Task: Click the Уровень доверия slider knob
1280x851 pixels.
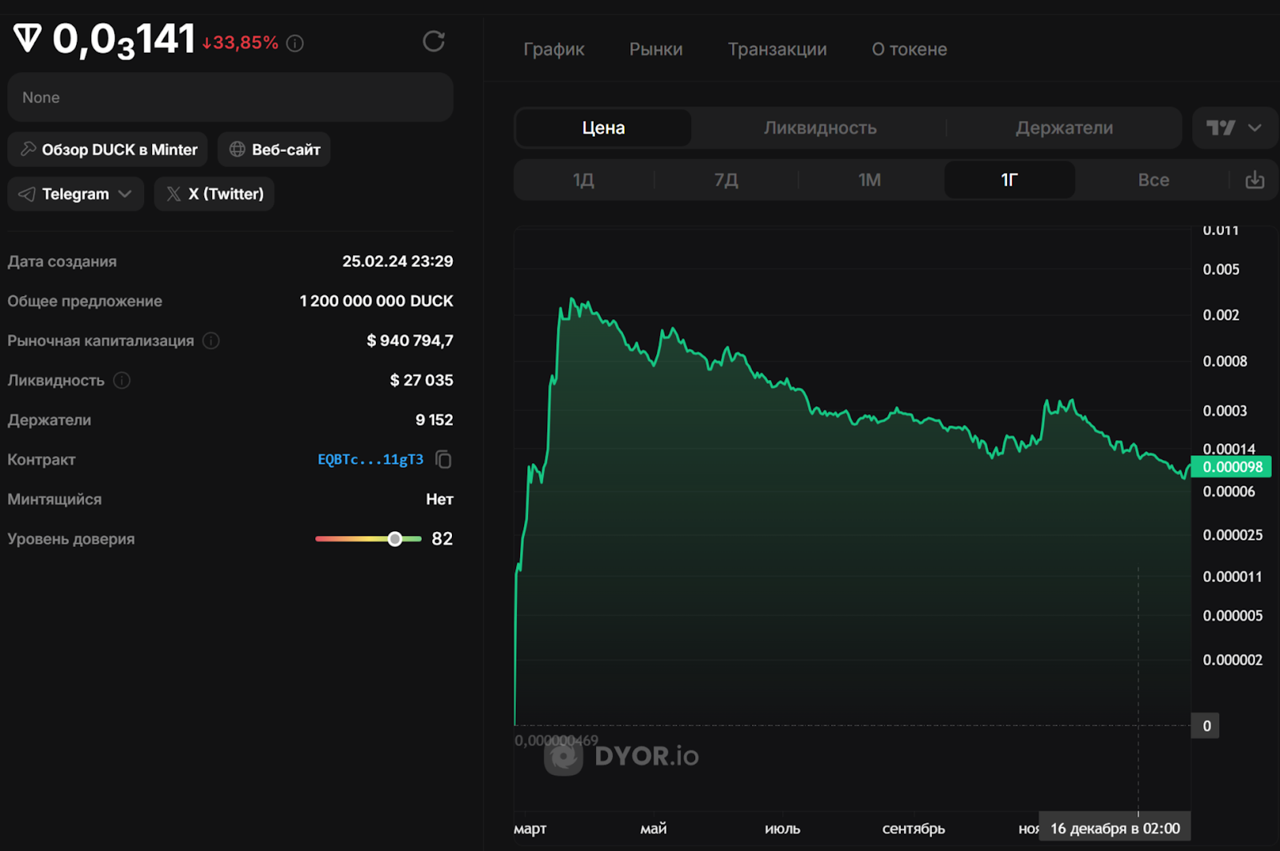Action: pos(394,539)
